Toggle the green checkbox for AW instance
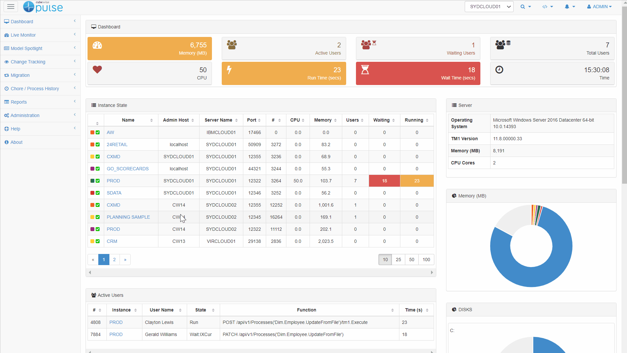627x353 pixels. coord(98,132)
